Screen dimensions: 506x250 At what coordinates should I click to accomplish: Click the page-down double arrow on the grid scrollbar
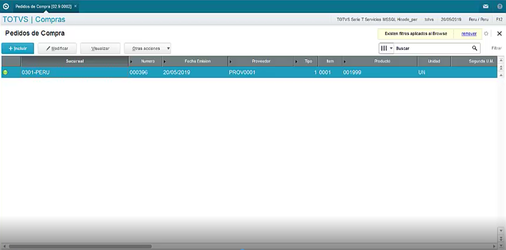click(x=501, y=238)
